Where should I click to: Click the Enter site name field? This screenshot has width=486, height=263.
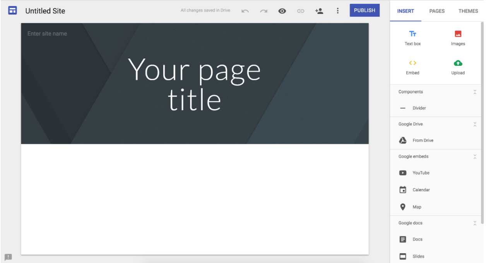pyautogui.click(x=47, y=34)
